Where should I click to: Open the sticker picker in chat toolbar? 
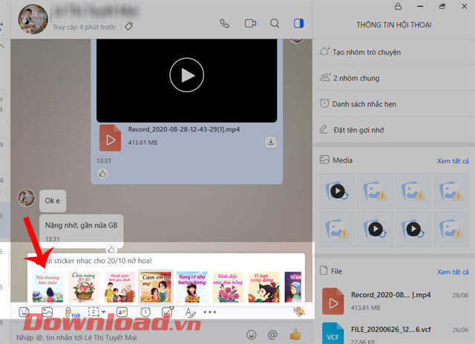24,312
